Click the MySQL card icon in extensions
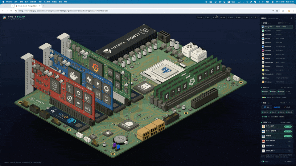The height and width of the screenshot is (166, 296). (x=263, y=151)
